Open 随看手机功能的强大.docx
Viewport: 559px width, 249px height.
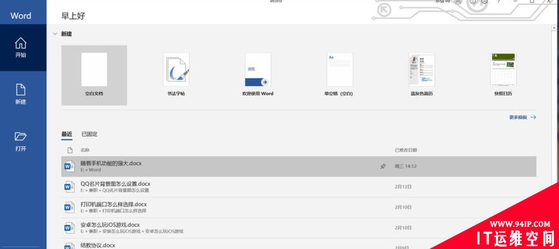click(299, 166)
